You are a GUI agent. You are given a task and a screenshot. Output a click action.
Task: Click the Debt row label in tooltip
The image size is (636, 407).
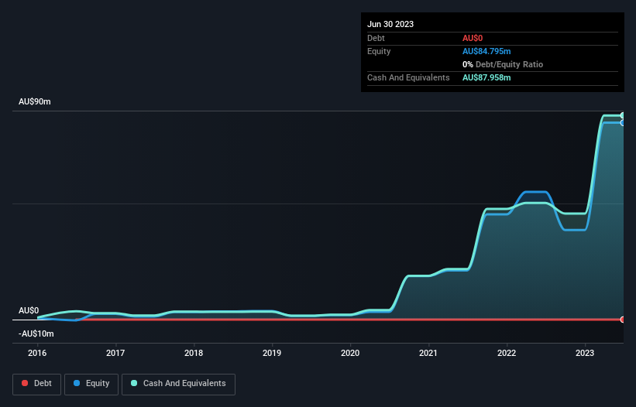pyautogui.click(x=376, y=38)
